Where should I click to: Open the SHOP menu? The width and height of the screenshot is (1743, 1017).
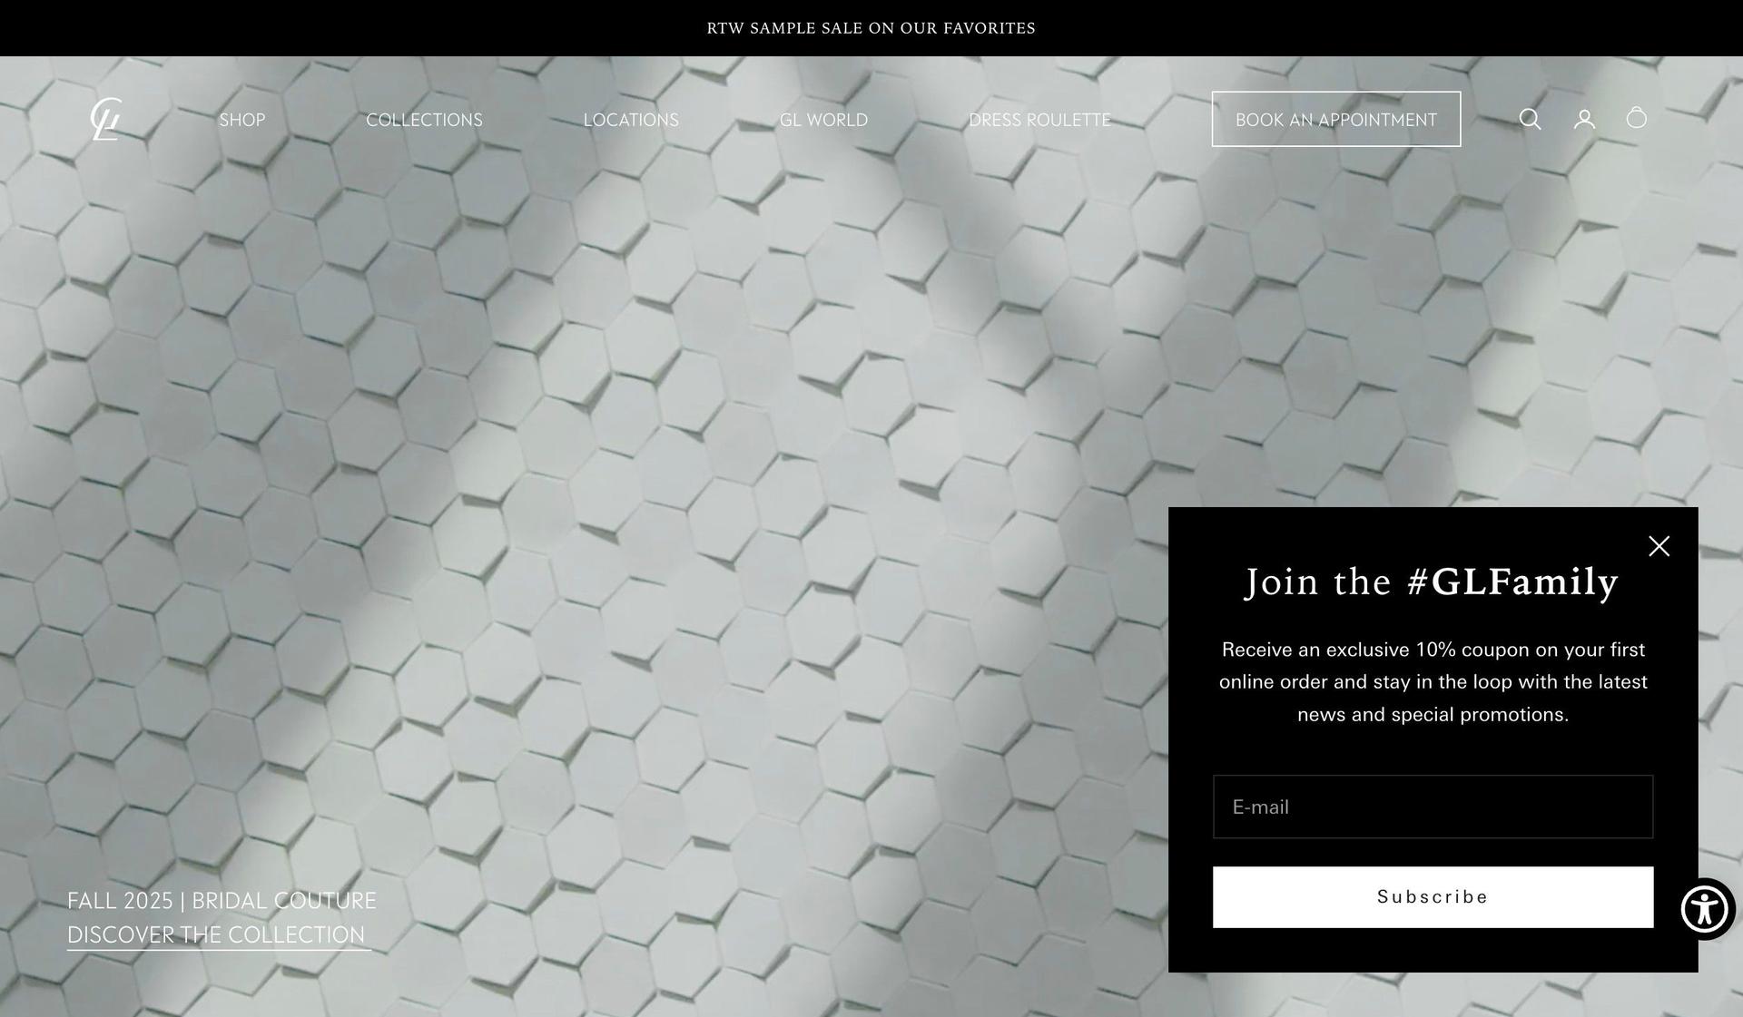pos(242,120)
